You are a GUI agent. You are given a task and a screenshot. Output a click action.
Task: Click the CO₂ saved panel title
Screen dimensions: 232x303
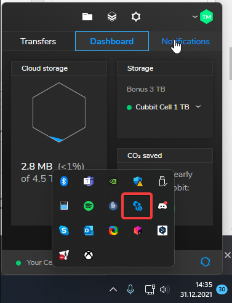(145, 155)
